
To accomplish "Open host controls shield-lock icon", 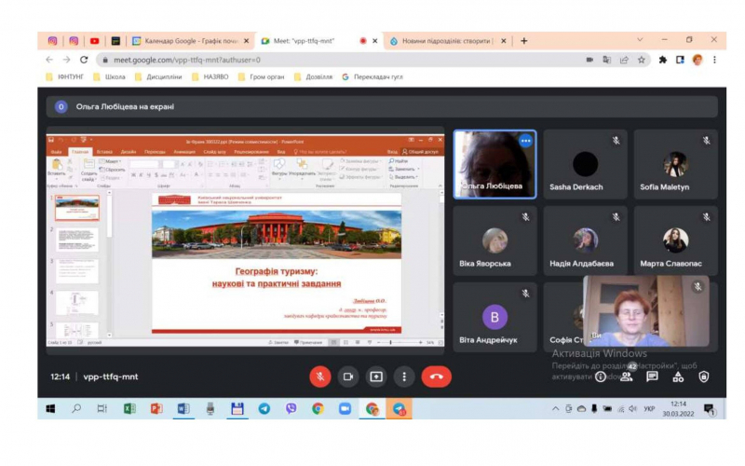I will (704, 377).
